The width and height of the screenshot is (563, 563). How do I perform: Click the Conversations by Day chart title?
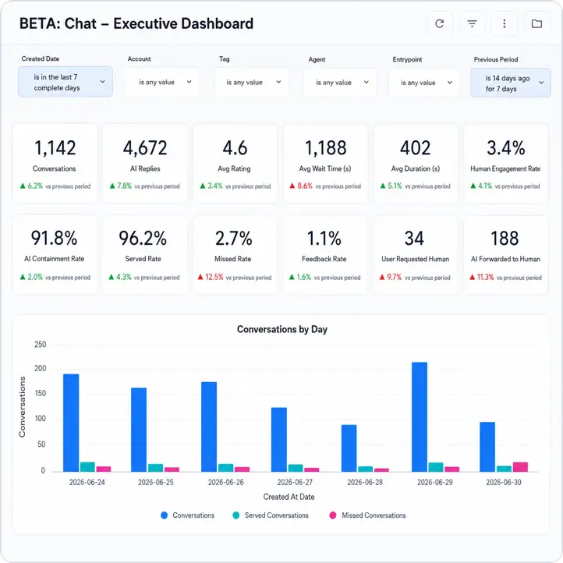coord(282,329)
